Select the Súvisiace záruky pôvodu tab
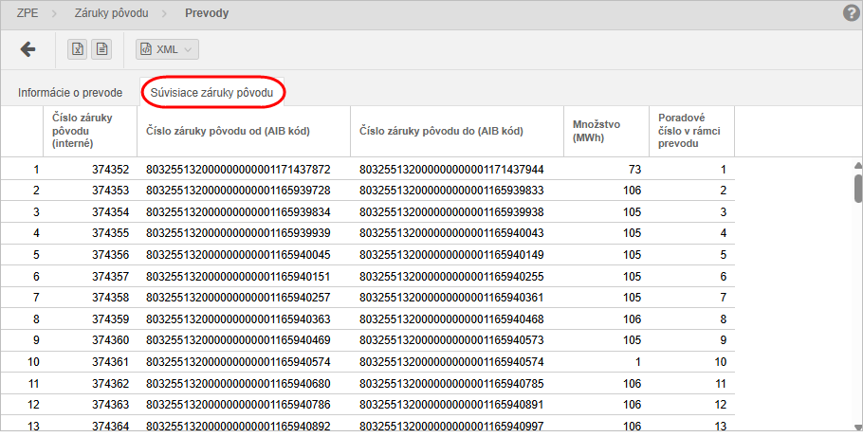This screenshot has height=437, width=863. point(211,93)
